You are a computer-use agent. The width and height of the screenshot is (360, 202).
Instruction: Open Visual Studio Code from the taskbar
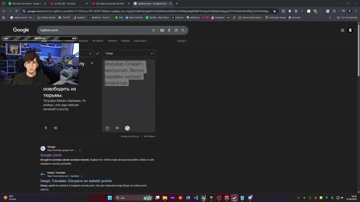click(x=196, y=198)
